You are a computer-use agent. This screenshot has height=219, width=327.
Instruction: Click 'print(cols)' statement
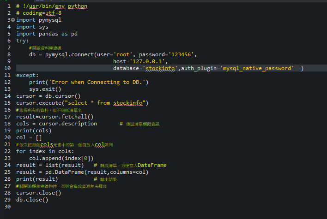click(x=34, y=130)
